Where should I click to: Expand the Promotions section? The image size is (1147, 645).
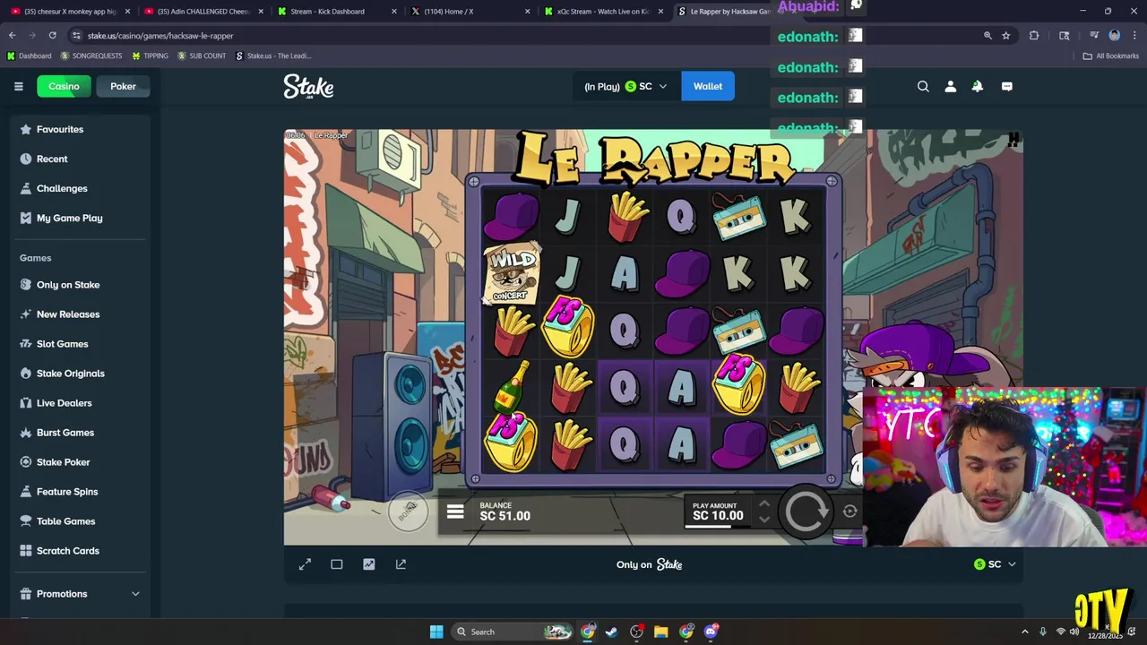pyautogui.click(x=81, y=594)
